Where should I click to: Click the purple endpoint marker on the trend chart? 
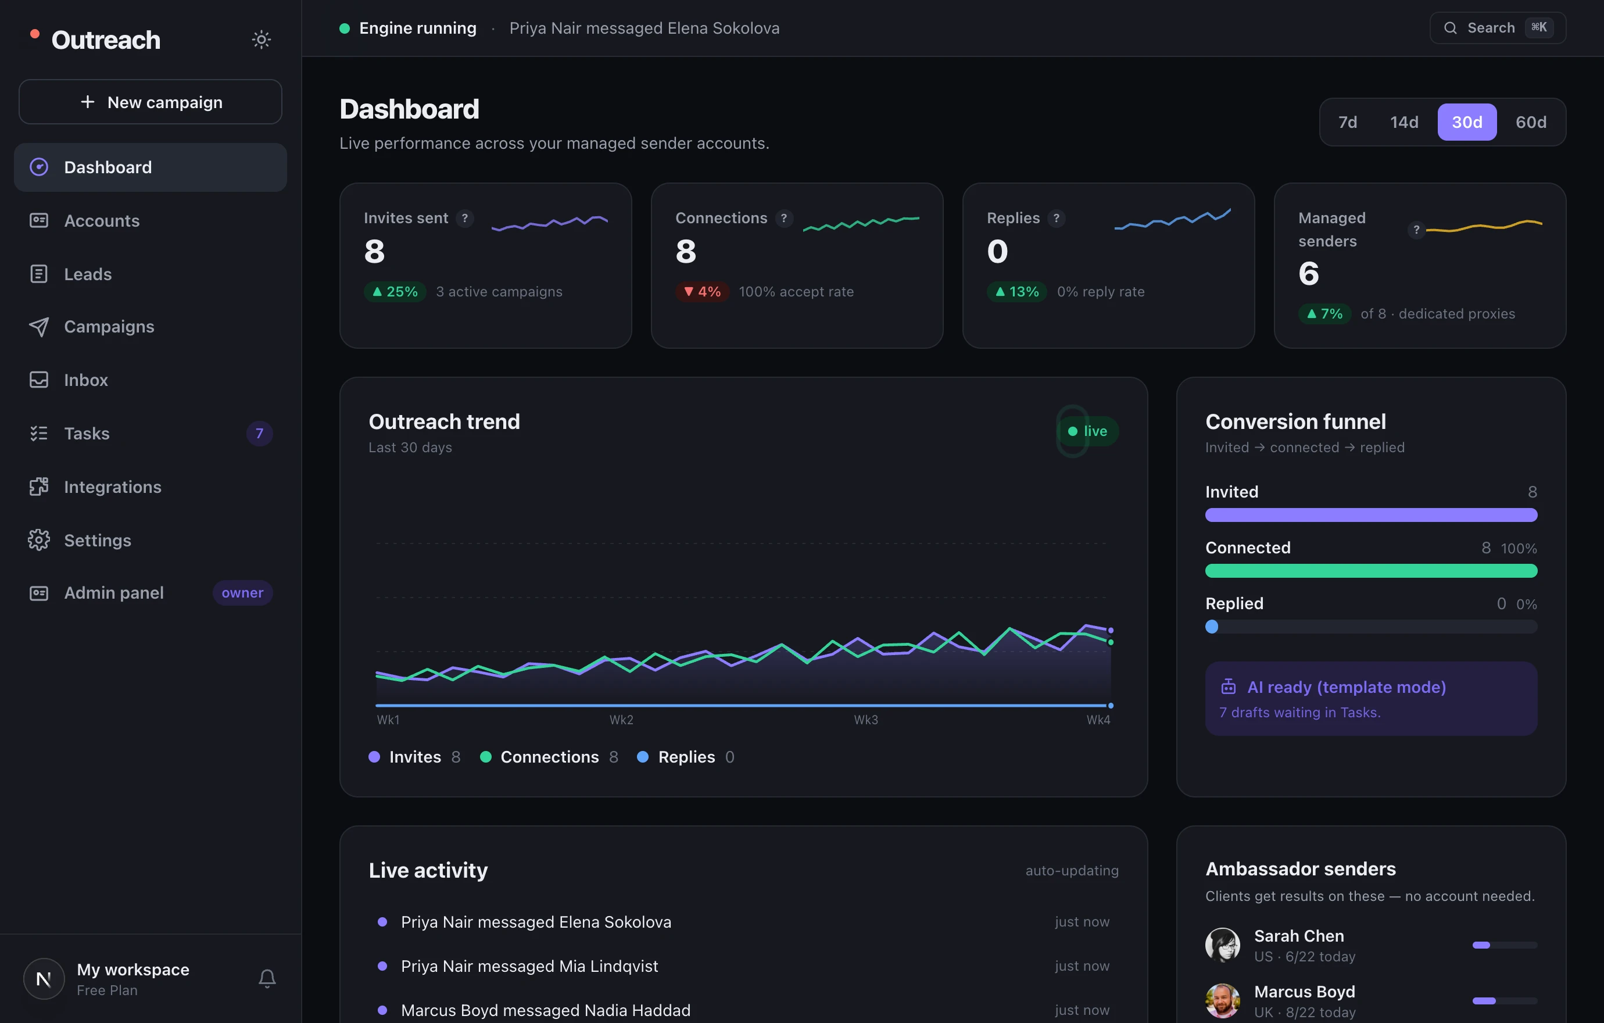pyautogui.click(x=1111, y=630)
